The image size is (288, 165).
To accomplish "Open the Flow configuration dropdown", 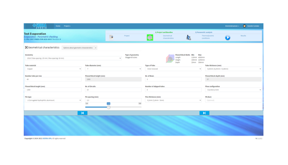I will [233, 90].
